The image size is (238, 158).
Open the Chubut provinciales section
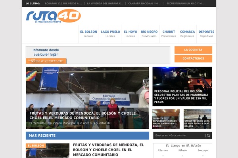[169, 34]
